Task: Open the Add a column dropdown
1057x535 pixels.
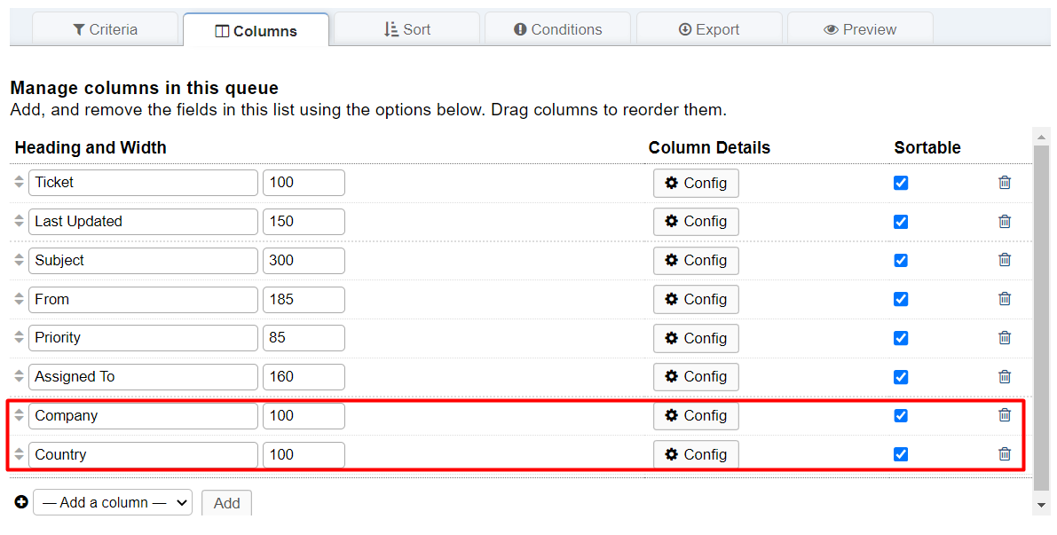Action: click(113, 503)
